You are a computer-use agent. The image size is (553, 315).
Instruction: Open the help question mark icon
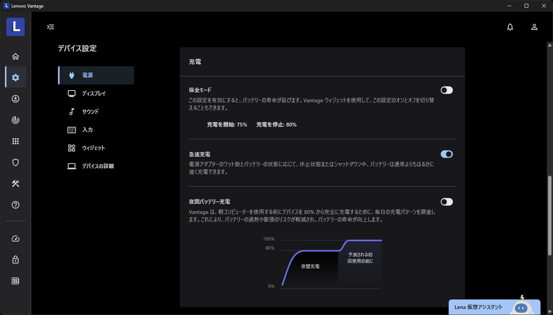tap(16, 205)
